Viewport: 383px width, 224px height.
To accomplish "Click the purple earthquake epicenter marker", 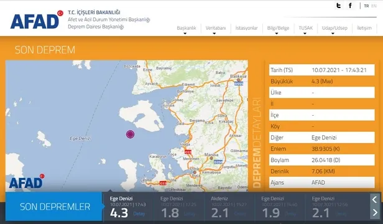I will [130, 134].
